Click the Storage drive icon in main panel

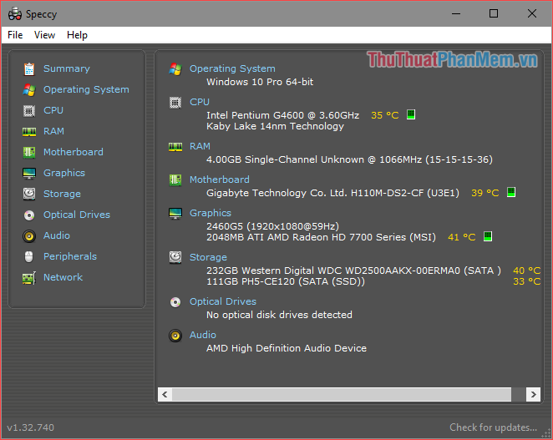pyautogui.click(x=175, y=258)
